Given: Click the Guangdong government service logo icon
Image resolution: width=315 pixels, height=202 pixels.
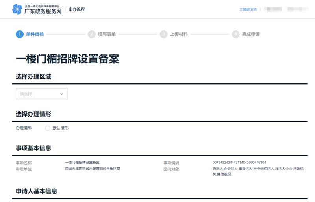Looking at the screenshot, I should point(18,9).
